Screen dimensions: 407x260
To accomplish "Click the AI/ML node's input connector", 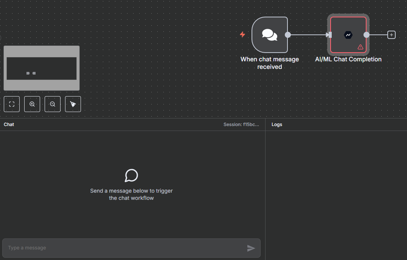I will tap(329, 35).
